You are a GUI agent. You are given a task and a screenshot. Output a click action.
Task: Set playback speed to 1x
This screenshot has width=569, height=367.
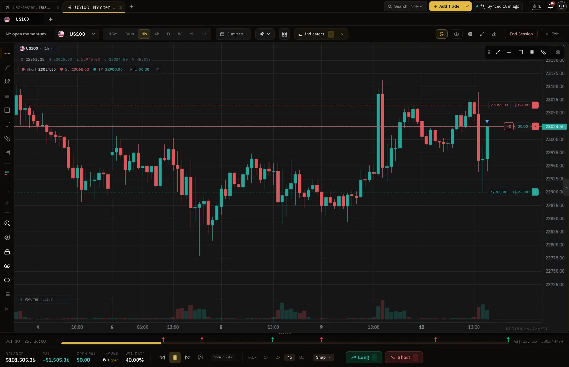click(x=266, y=357)
